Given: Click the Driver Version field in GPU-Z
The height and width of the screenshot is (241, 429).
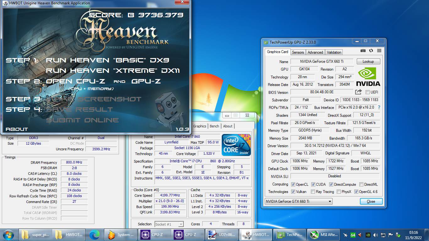Looking at the screenshot, I should click(x=335, y=146).
